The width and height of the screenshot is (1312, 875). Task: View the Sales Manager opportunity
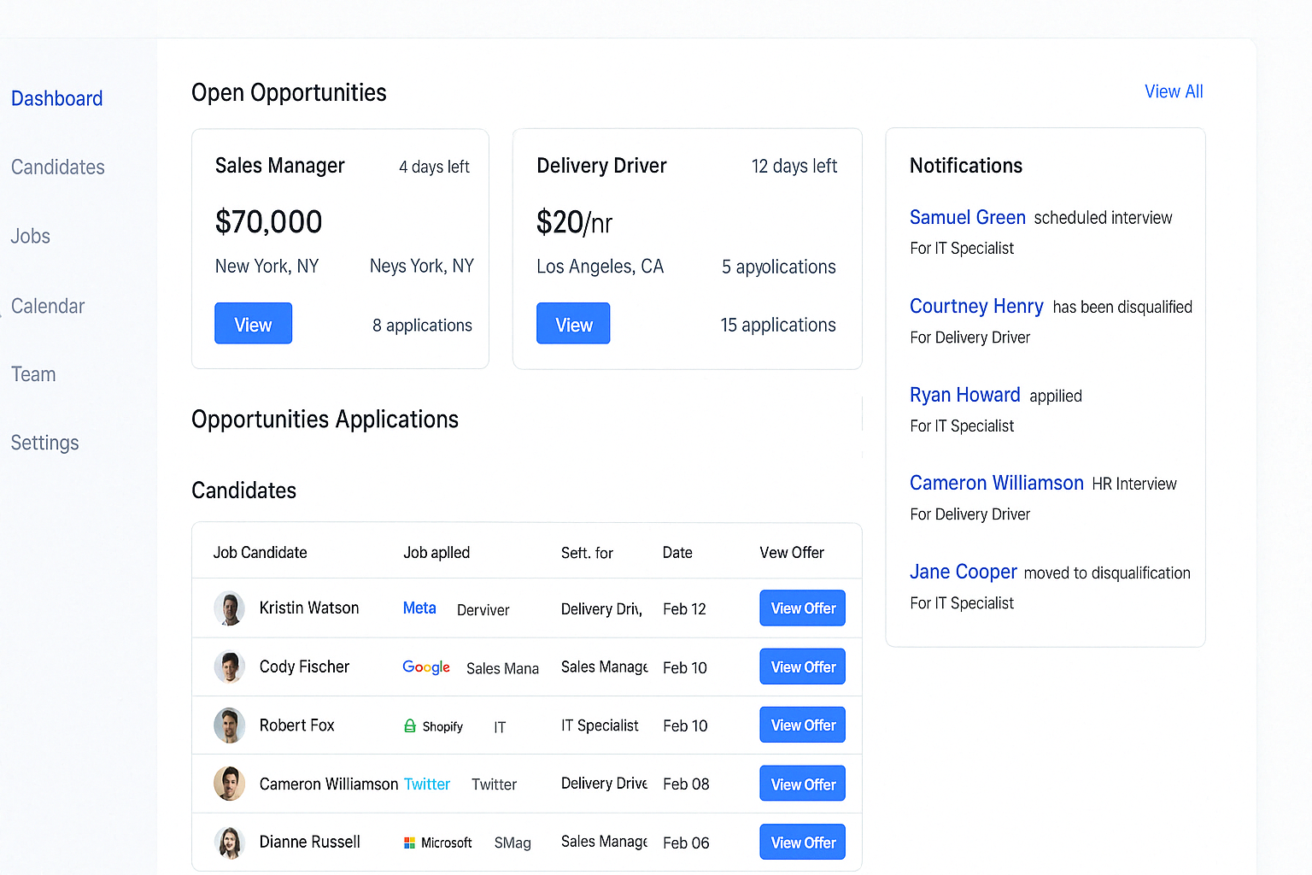[x=253, y=324]
